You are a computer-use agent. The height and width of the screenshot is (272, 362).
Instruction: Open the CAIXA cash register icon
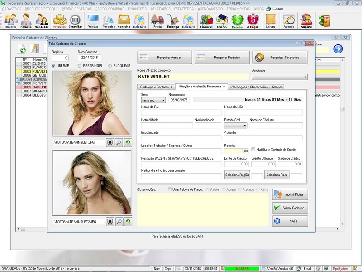pos(222,20)
